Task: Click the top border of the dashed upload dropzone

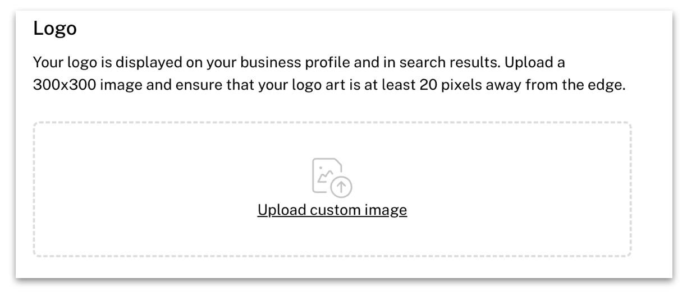Action: (332, 123)
